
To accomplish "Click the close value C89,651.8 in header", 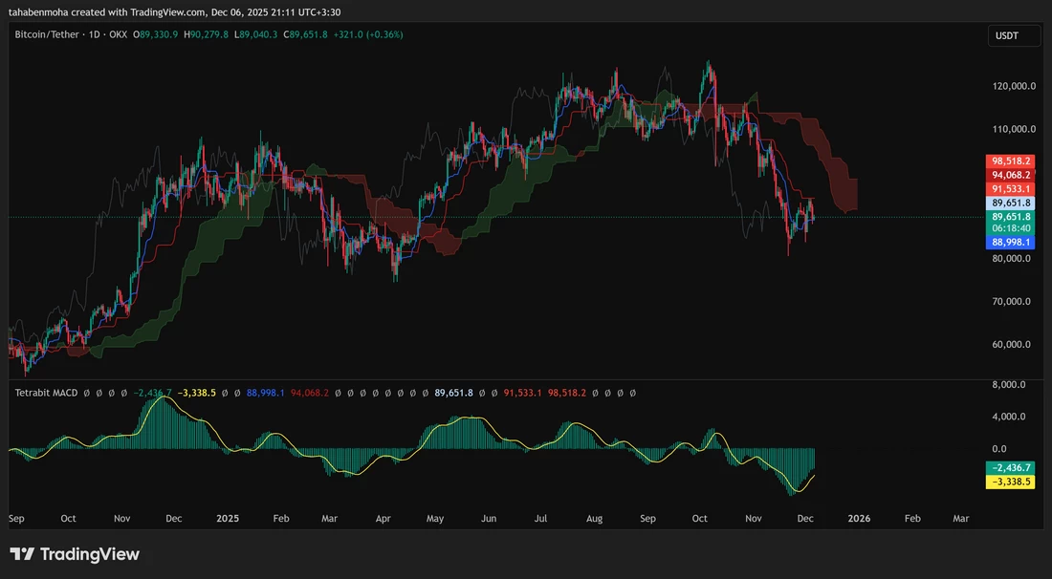I will (305, 34).
